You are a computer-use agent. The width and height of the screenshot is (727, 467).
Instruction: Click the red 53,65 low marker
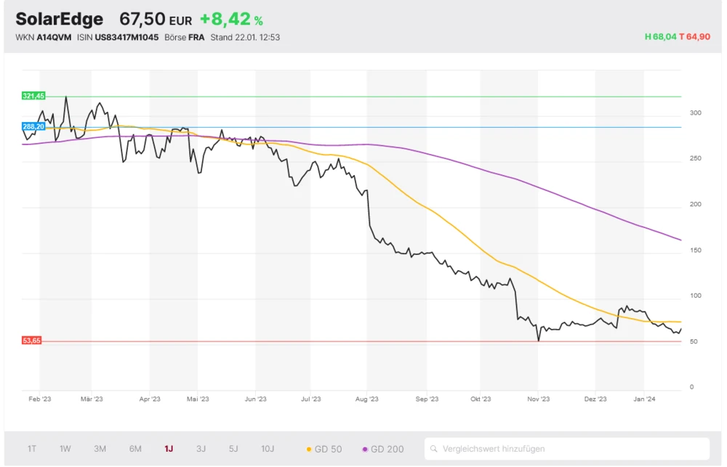tap(32, 340)
